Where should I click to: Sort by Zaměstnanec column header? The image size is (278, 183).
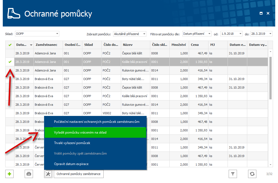point(48,45)
